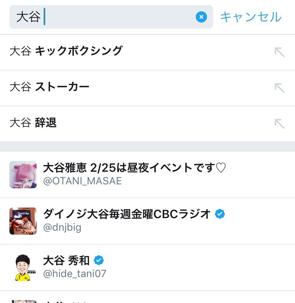Click the verified badge next to 大谷 秀和
This screenshot has width=295, height=303.
[99, 260]
